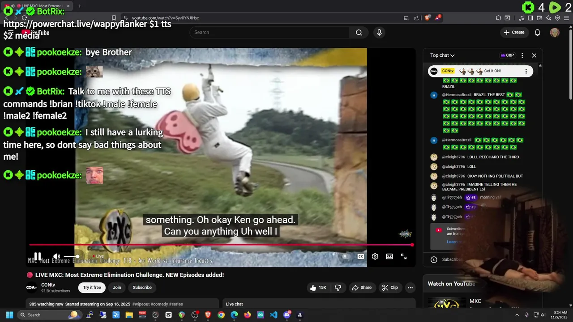Screen dimensions: 573x322
Task: Enter full screen mode
Action: (x=404, y=256)
